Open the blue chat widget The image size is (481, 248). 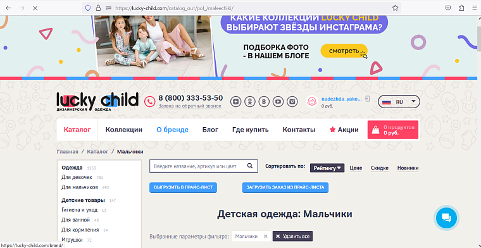tap(446, 218)
